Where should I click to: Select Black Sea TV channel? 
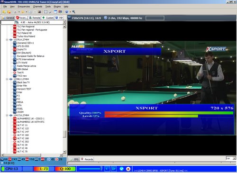click(x=23, y=82)
